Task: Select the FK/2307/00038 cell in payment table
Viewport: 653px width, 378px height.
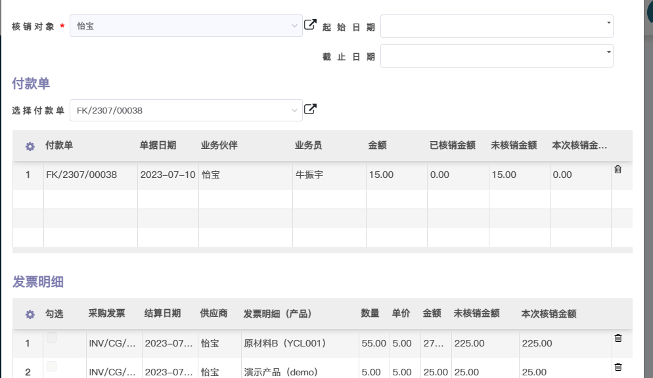Action: coord(81,175)
